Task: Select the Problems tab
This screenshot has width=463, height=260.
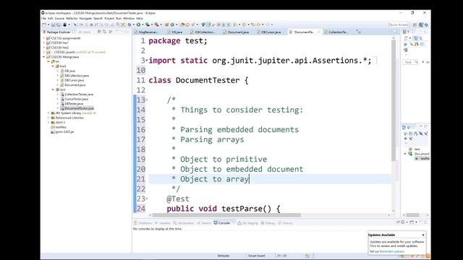Action: pyautogui.click(x=143, y=223)
